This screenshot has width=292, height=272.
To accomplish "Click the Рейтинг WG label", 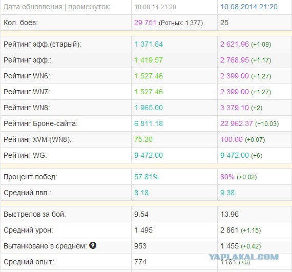I will (25, 155).
